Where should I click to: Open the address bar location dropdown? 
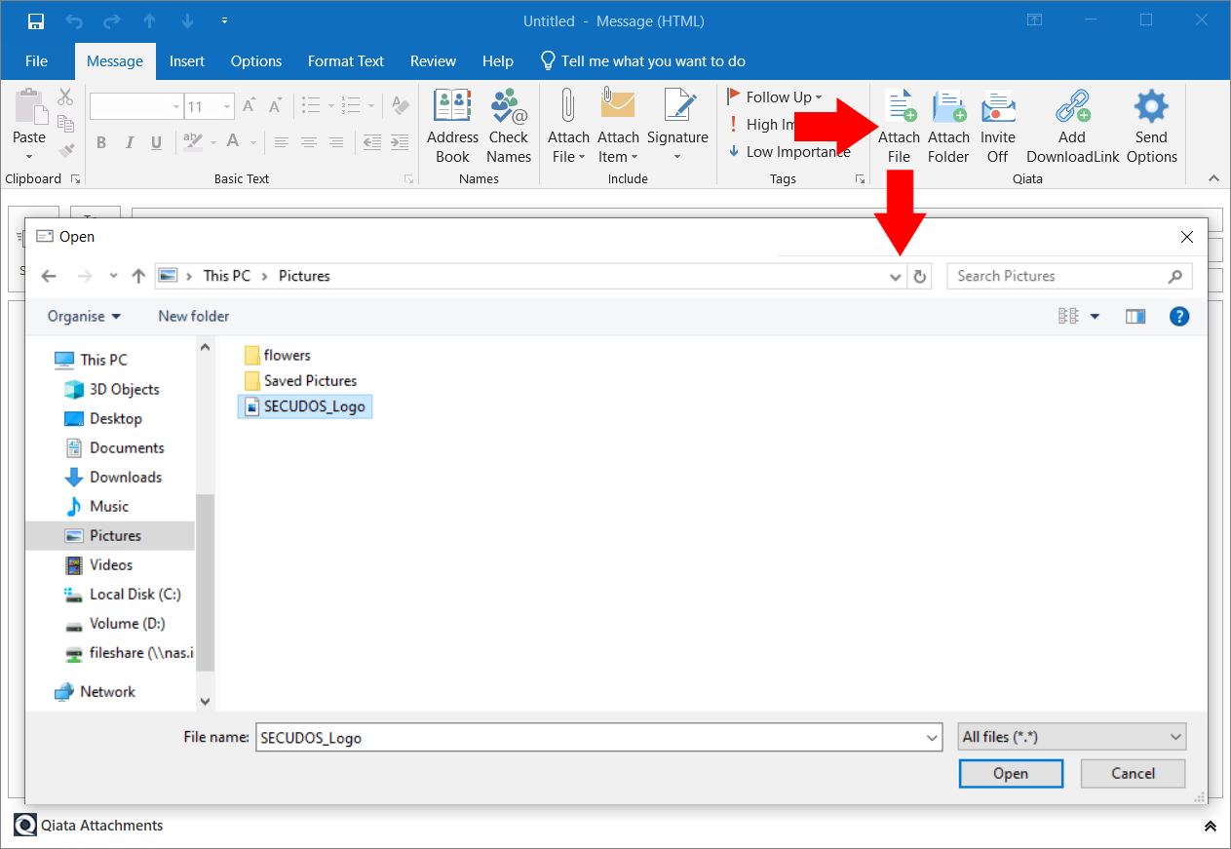(x=895, y=276)
